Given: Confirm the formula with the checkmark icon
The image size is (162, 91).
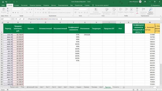Looking at the screenshot, I should click(x=20, y=19).
